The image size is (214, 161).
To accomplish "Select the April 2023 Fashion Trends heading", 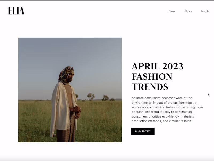I will (158, 76).
